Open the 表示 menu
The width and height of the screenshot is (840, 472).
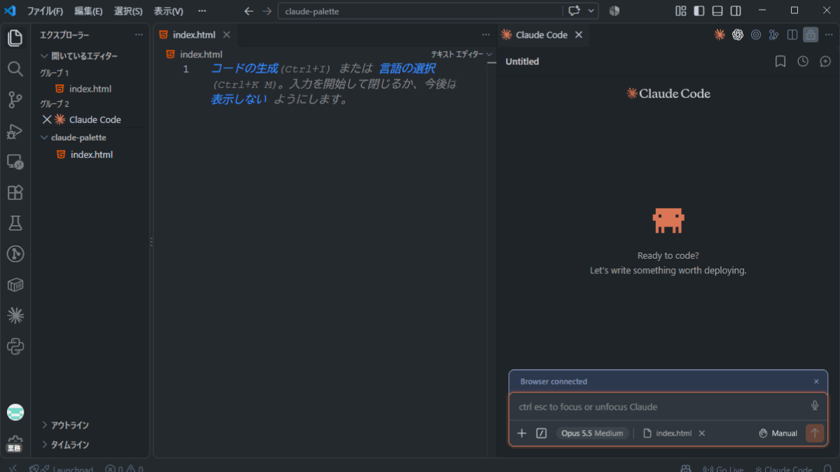[169, 11]
